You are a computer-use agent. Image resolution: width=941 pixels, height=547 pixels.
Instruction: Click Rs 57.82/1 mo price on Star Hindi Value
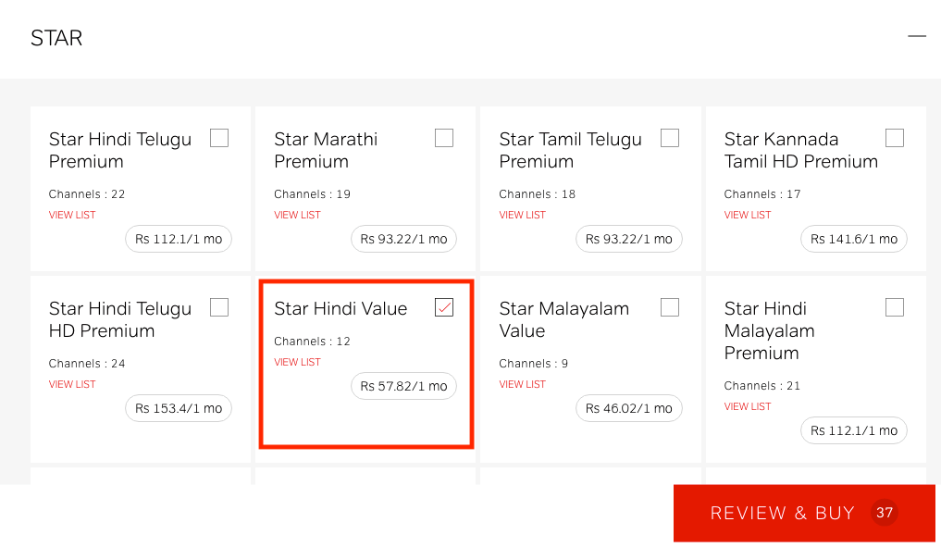(404, 386)
